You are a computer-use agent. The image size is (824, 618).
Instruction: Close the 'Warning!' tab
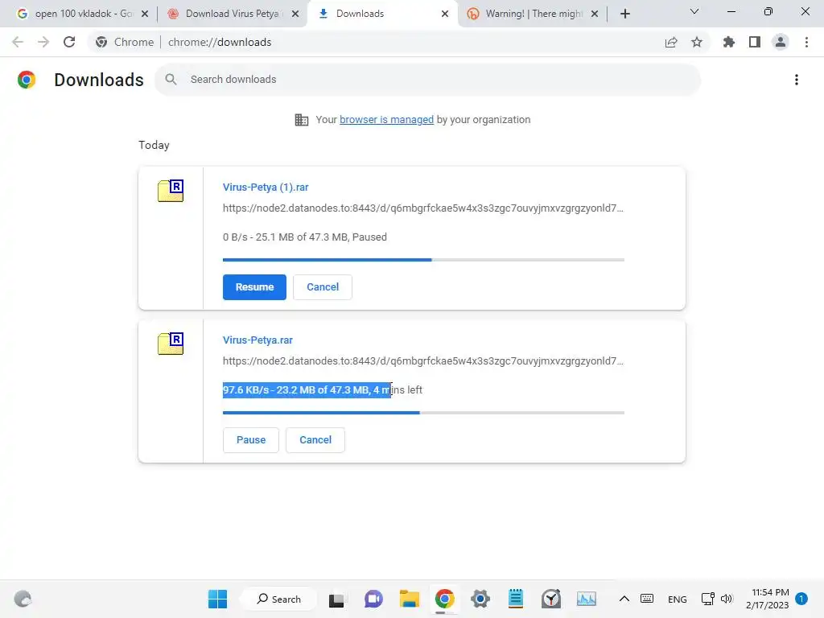click(x=595, y=14)
